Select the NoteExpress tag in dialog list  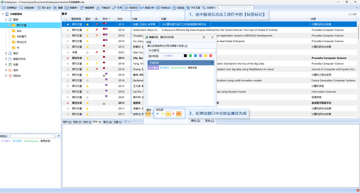[x=178, y=68]
